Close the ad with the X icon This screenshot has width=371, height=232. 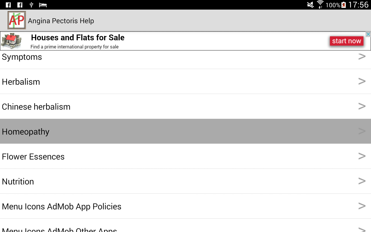pyautogui.click(x=368, y=34)
